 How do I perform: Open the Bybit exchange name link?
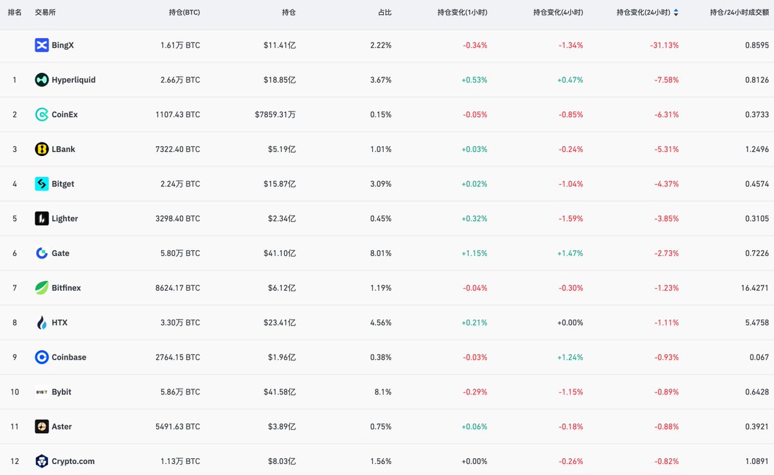(x=61, y=392)
